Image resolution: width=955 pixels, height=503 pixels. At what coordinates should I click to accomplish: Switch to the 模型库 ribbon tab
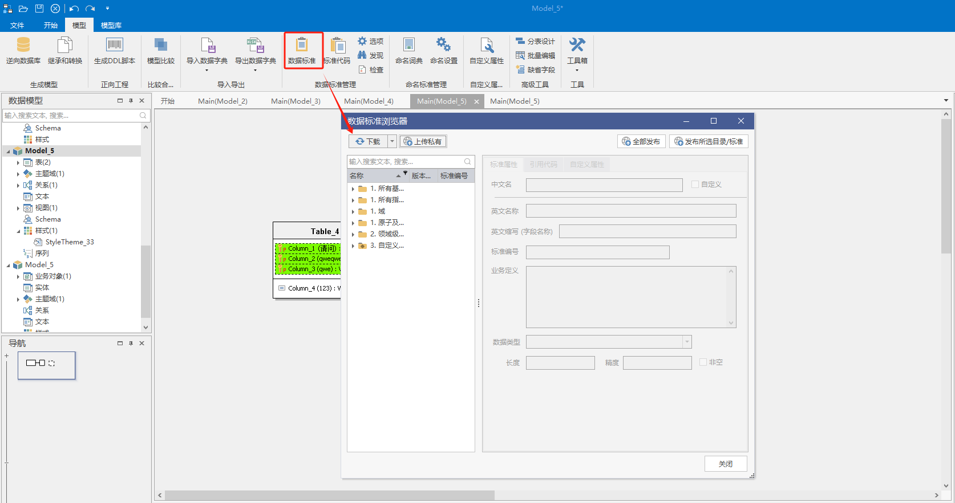point(111,25)
